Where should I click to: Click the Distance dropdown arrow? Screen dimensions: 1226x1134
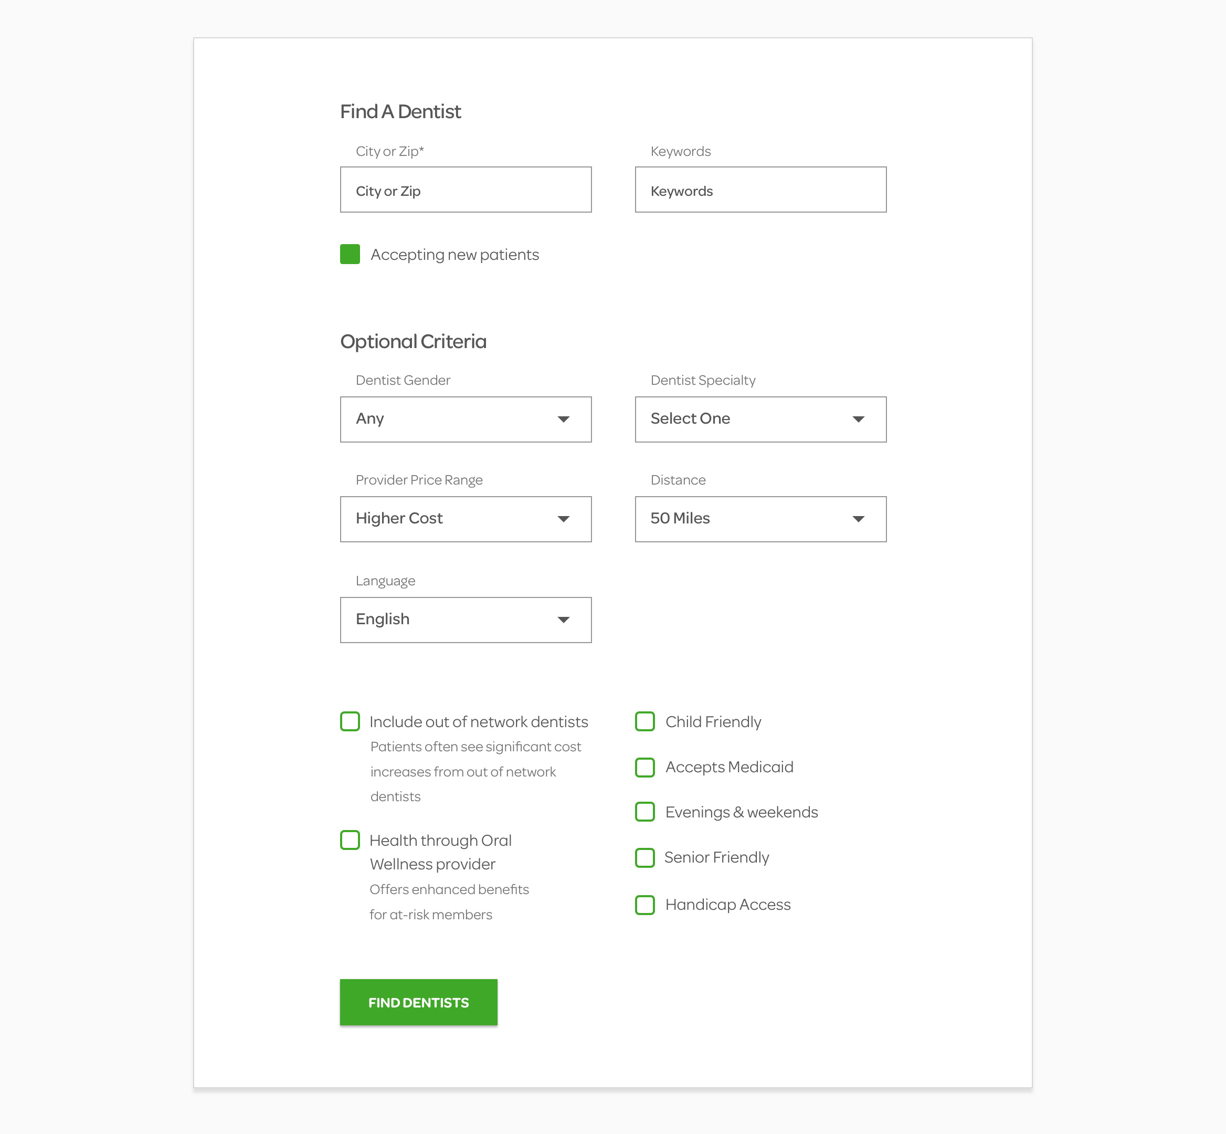click(x=858, y=519)
